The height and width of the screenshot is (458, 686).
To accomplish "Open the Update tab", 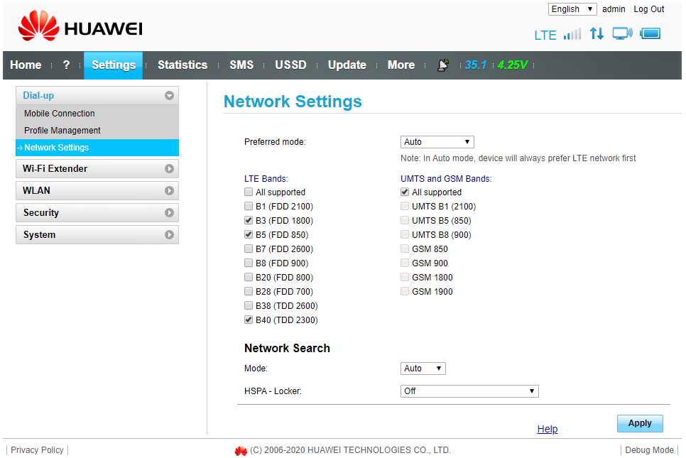I will click(347, 65).
